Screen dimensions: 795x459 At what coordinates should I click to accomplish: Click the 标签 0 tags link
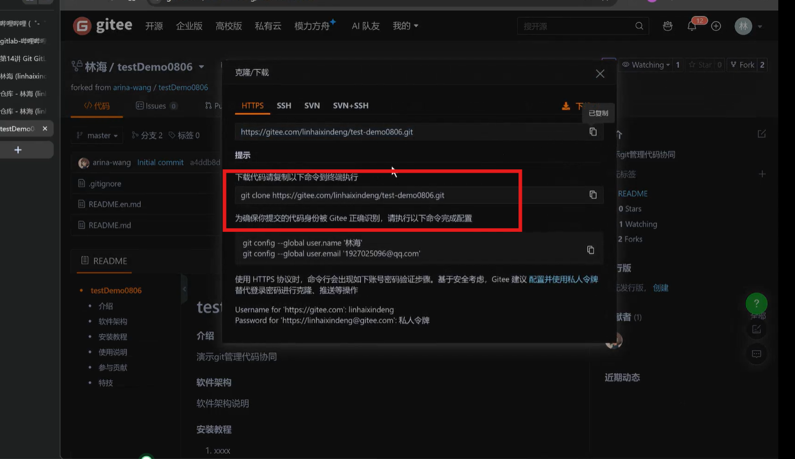pyautogui.click(x=184, y=135)
